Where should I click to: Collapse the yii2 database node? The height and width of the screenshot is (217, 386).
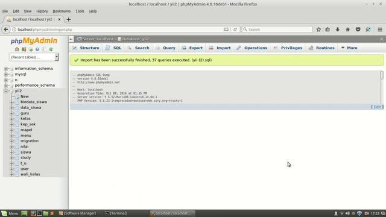pos(5,91)
